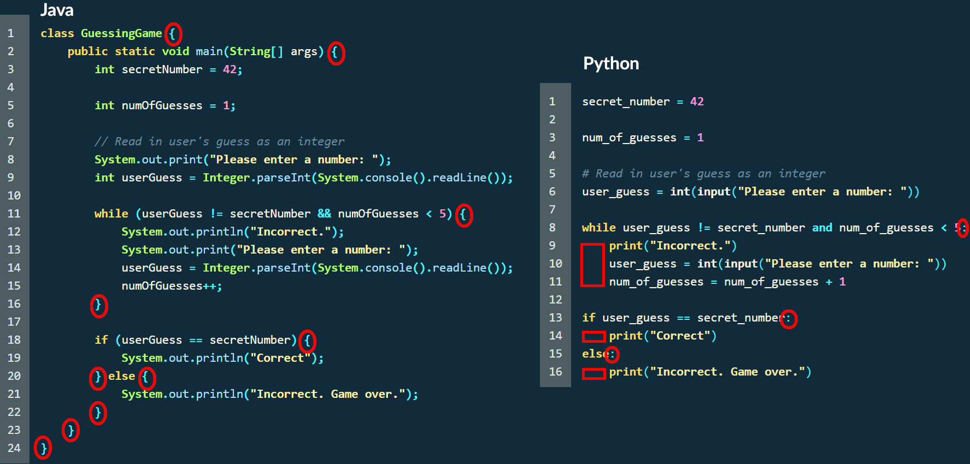Click the value 42 in Python secret_number line

(697, 102)
